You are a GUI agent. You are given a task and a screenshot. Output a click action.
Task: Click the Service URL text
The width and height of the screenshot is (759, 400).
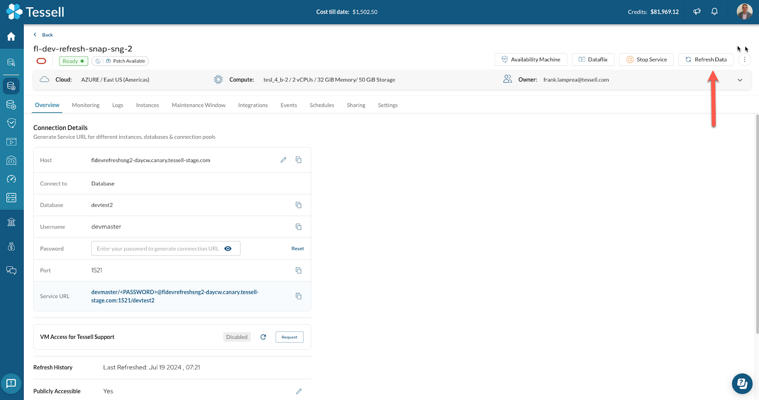point(175,296)
